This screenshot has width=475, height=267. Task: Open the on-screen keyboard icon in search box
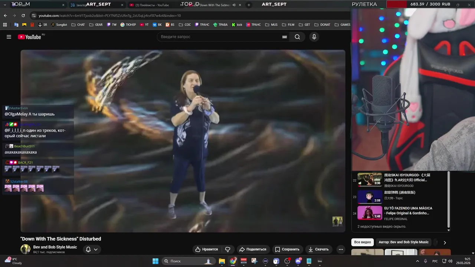[x=285, y=37]
